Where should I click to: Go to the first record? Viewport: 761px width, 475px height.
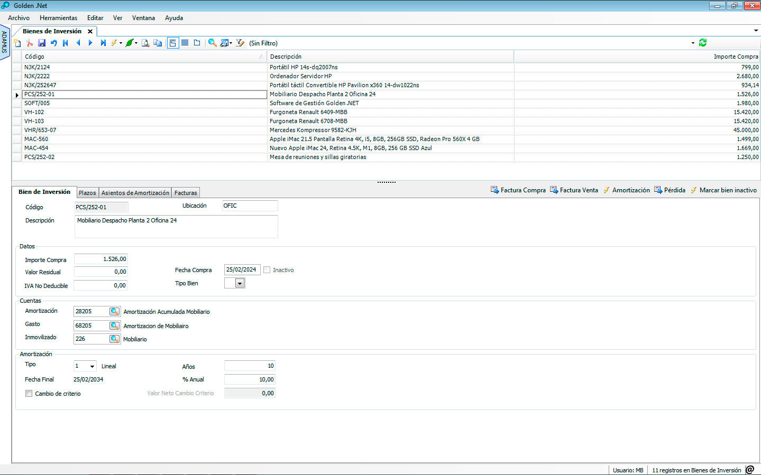(66, 43)
